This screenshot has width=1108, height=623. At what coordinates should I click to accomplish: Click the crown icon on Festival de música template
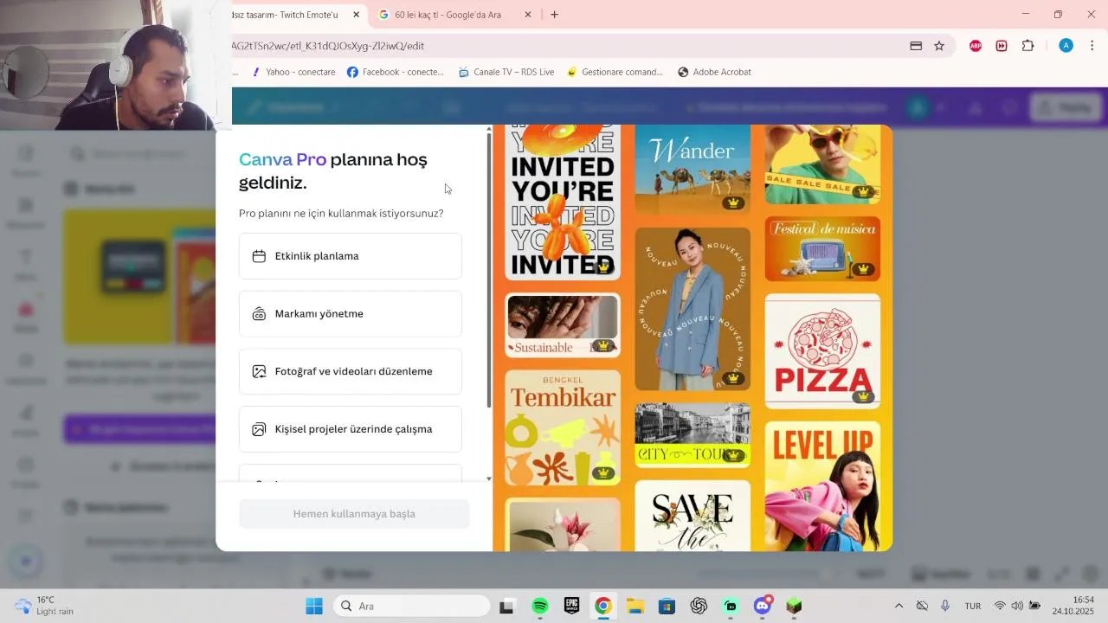tap(863, 269)
